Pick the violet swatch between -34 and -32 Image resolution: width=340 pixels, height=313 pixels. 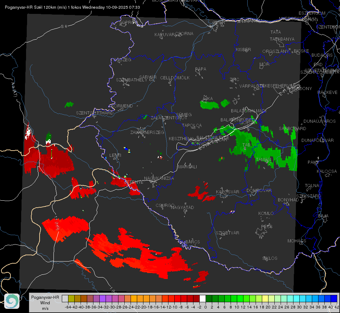pyautogui.click(x=102, y=298)
